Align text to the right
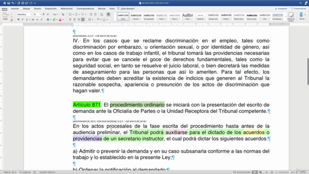The height and width of the screenshot is (174, 309). (79, 19)
